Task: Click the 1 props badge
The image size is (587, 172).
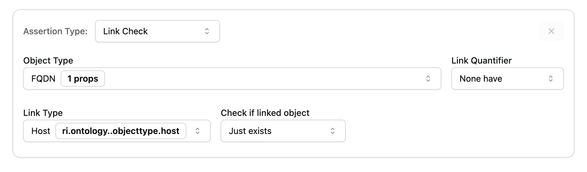Action: pos(83,79)
